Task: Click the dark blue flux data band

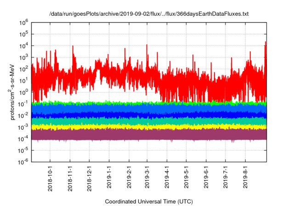Action: (149, 114)
